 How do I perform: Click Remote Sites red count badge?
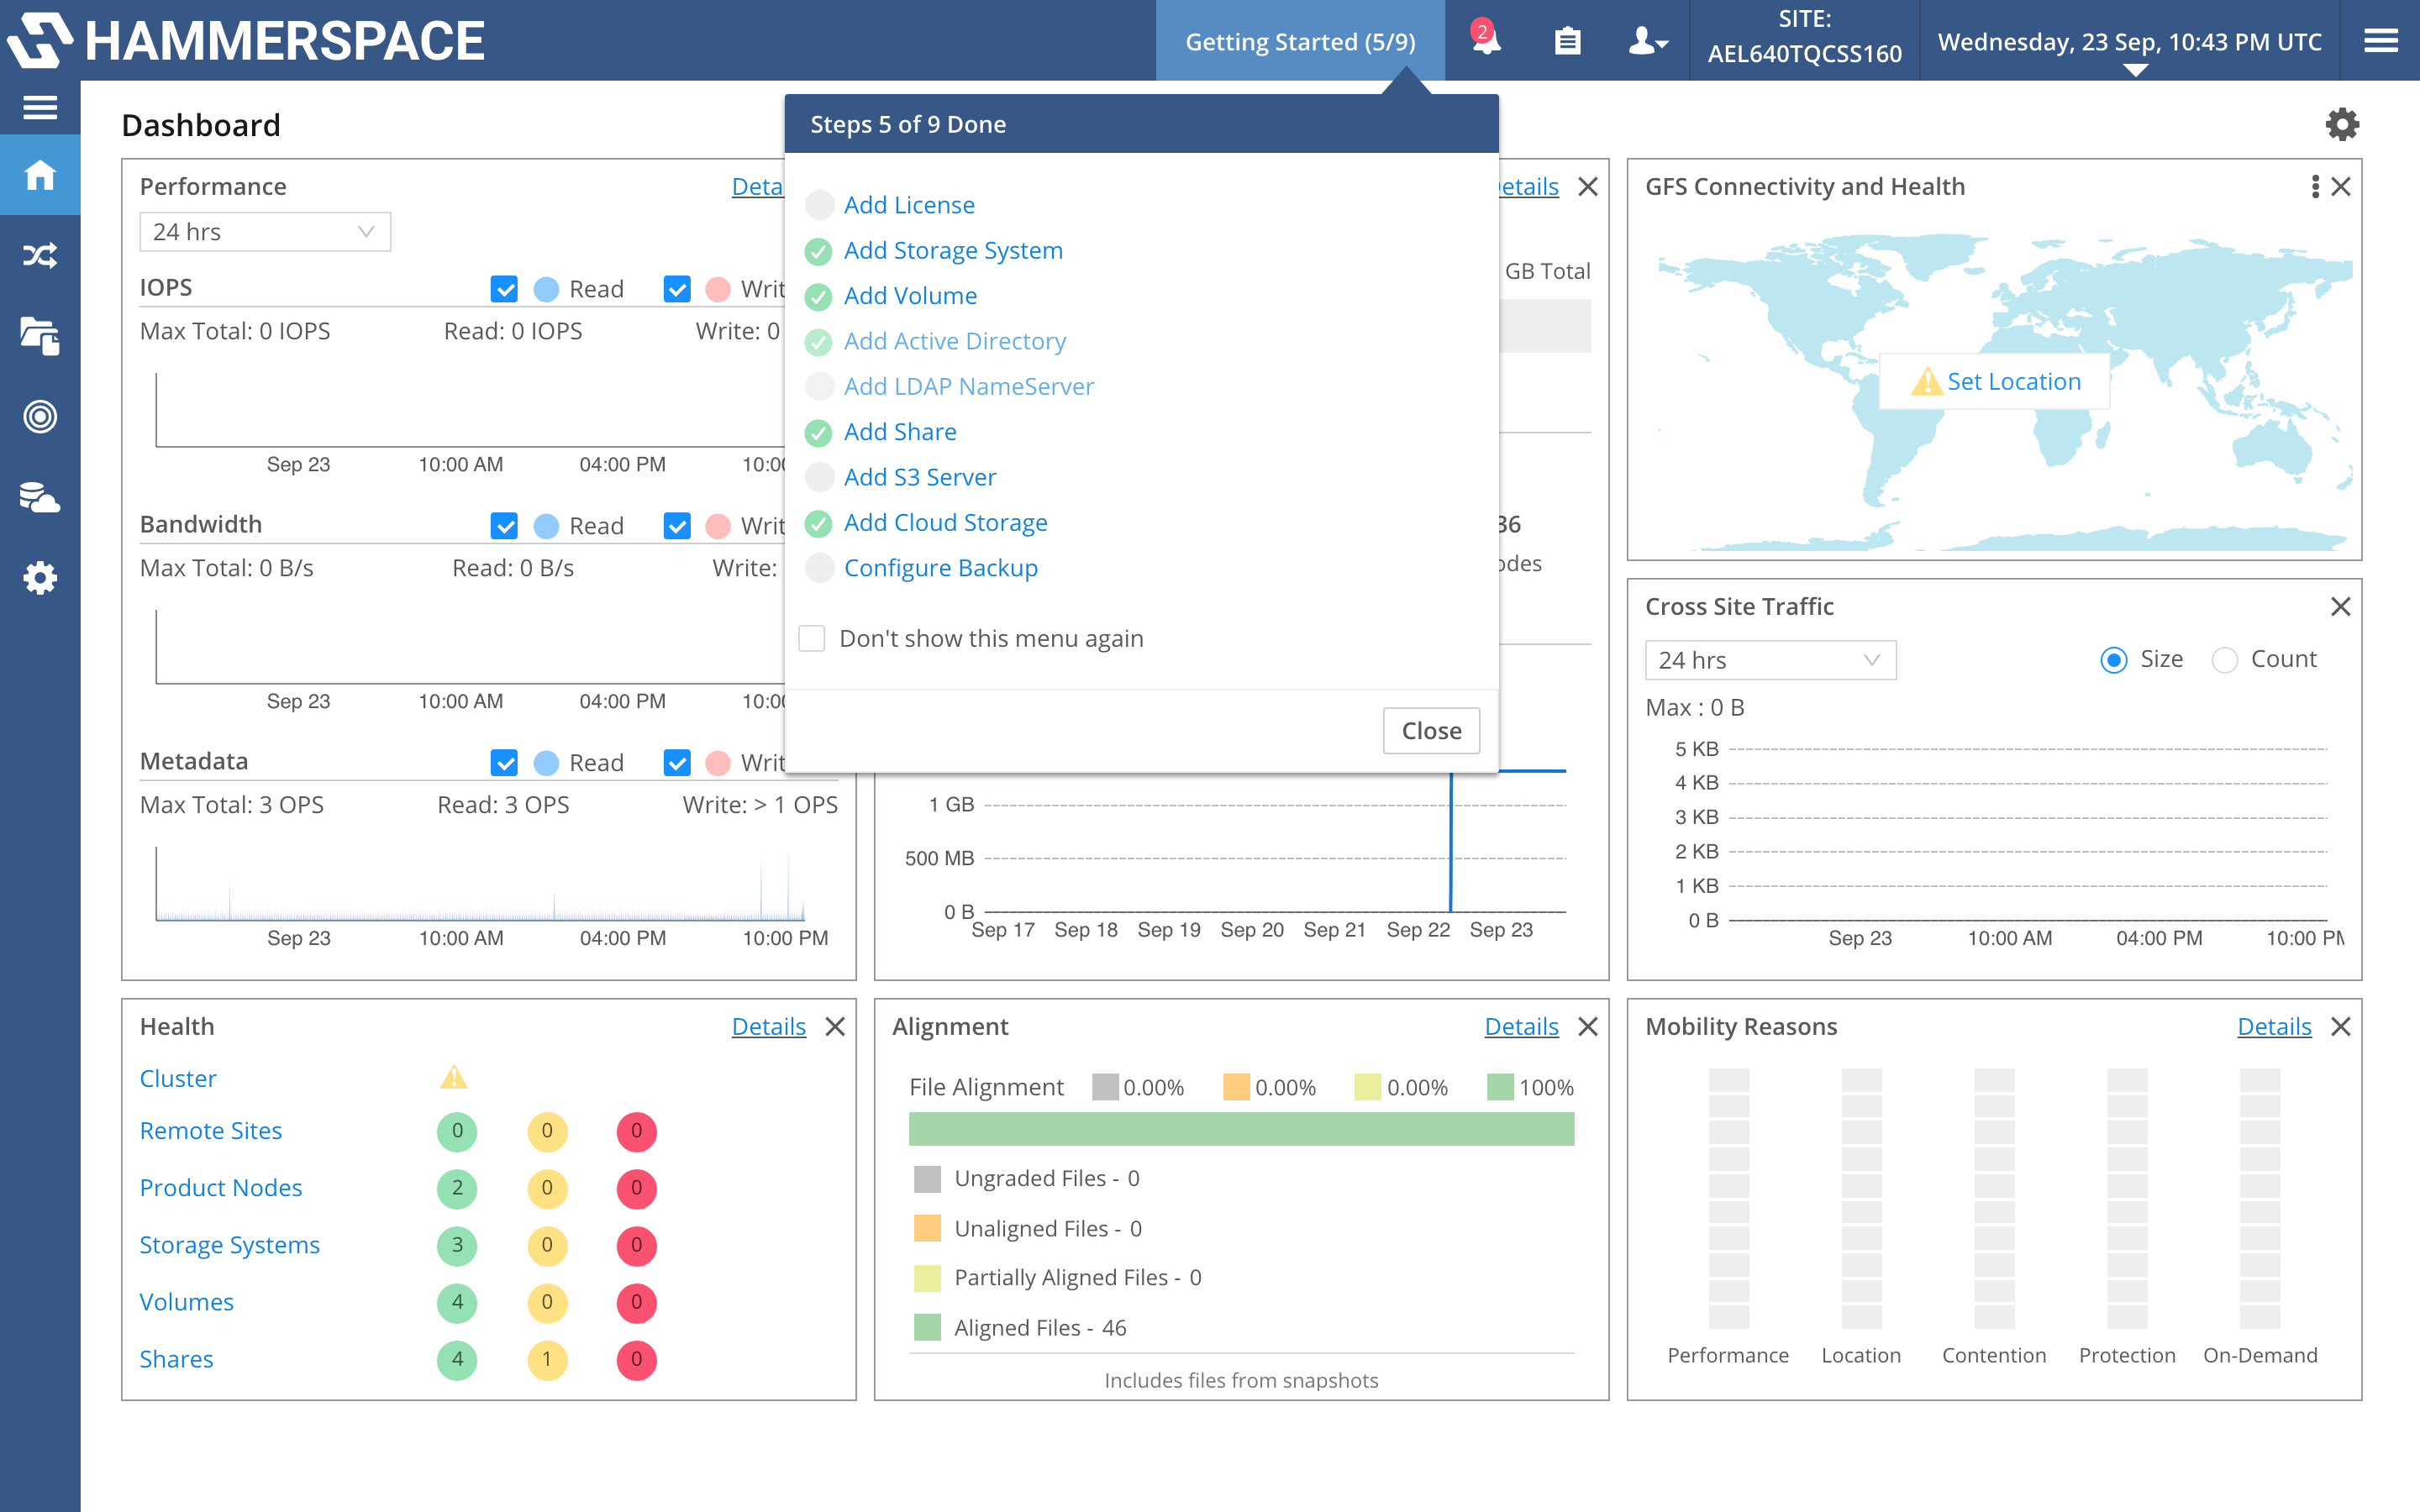click(x=637, y=1131)
